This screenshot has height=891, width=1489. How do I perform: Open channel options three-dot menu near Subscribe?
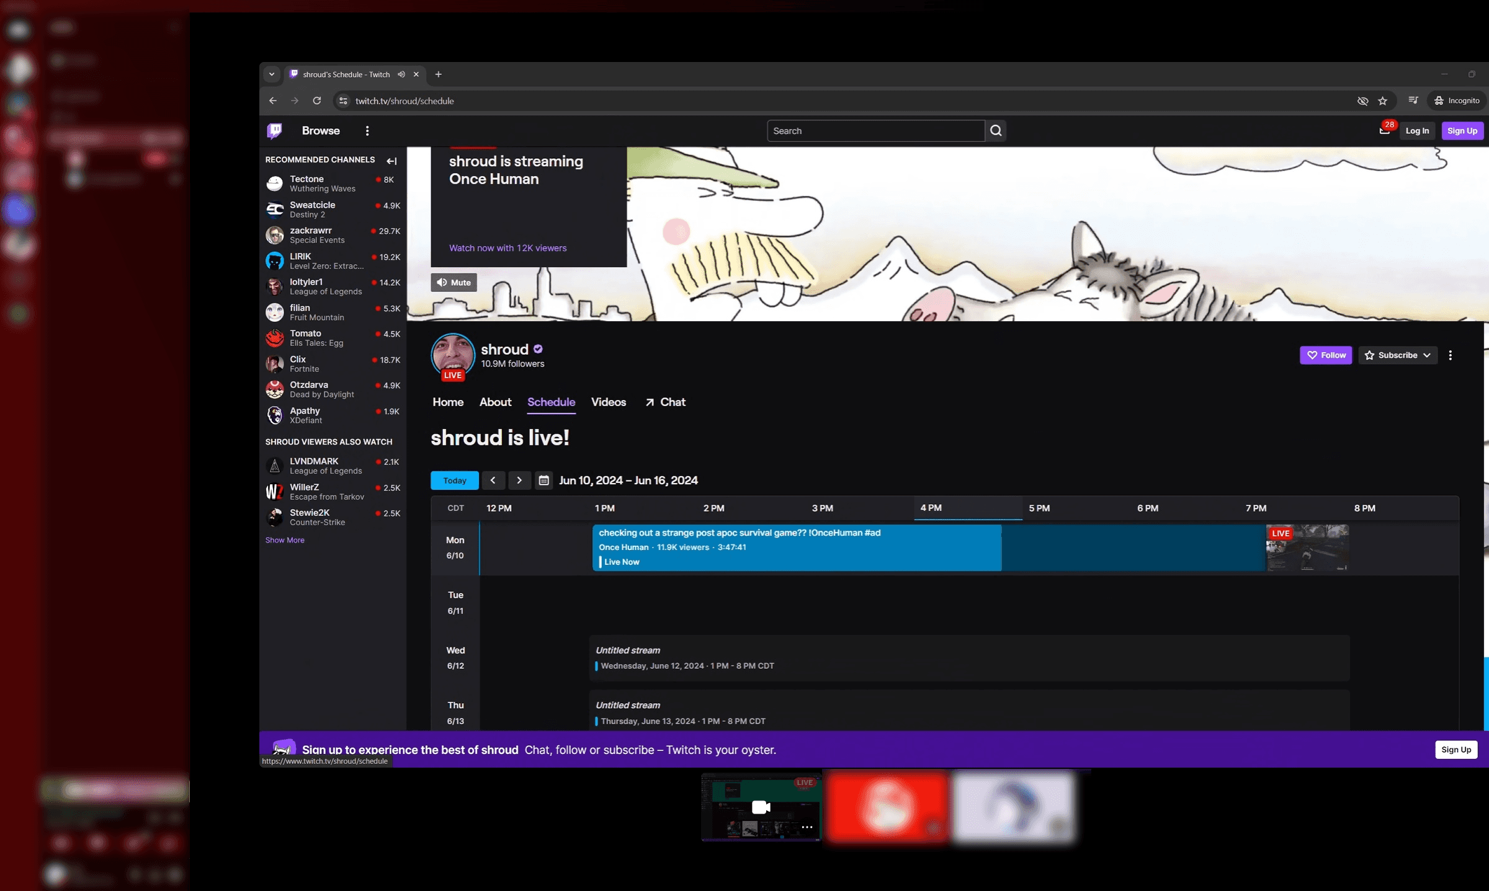(x=1451, y=355)
